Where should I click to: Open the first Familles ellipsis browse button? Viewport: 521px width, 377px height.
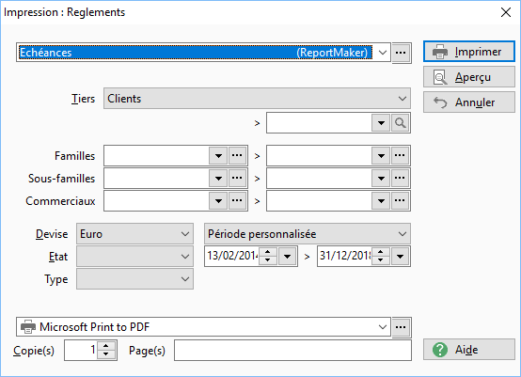coord(237,155)
